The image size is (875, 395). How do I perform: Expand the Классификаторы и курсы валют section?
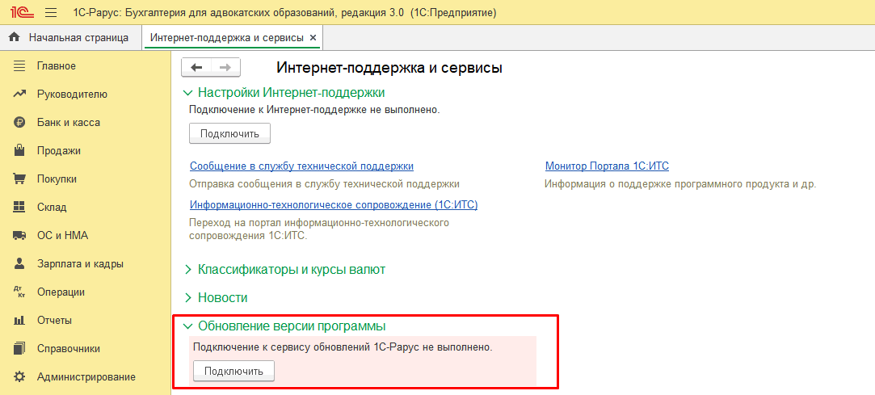coord(188,270)
